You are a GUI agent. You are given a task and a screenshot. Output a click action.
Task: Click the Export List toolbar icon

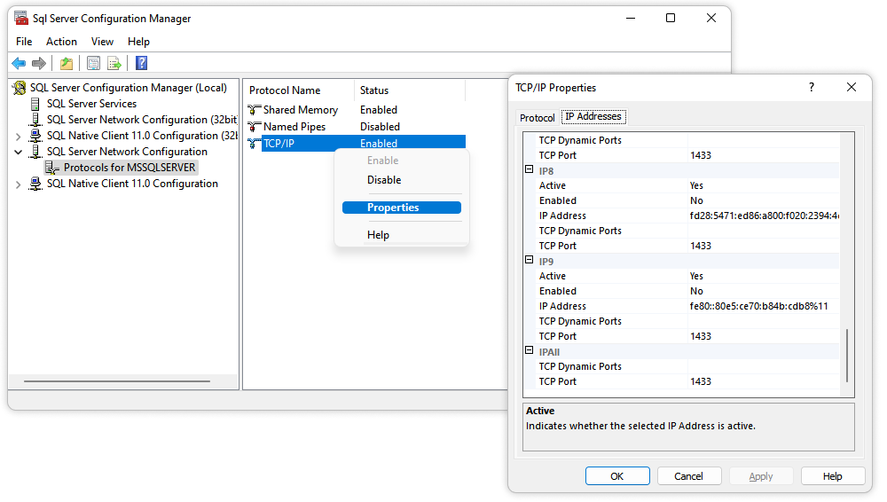point(114,63)
